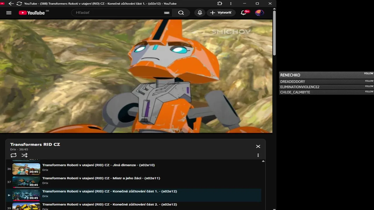Close the Transformers RID CZ playlist panel
Viewport: 374px width, 210px height.
point(258,146)
